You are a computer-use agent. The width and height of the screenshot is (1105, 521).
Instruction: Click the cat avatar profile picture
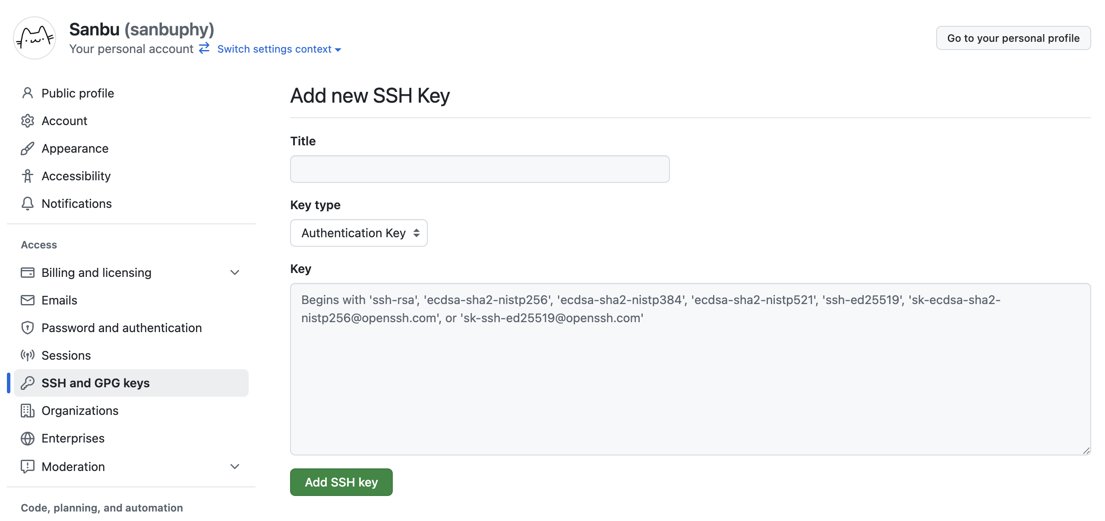point(35,38)
